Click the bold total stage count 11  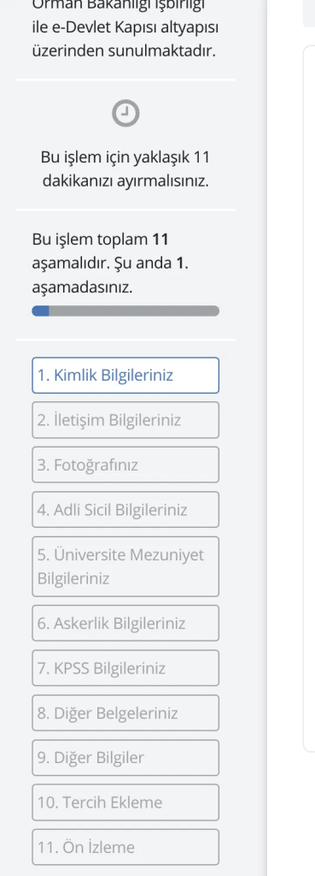click(160, 240)
